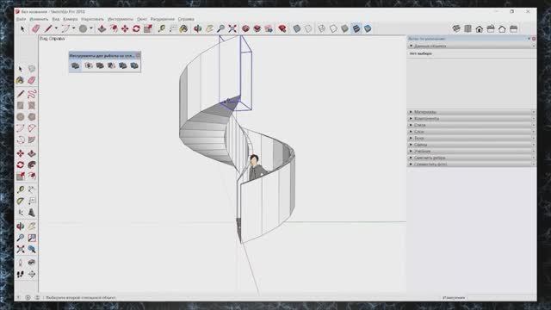This screenshot has height=310, width=551.
Task: Toggle X-Ray face style
Action: (297, 28)
